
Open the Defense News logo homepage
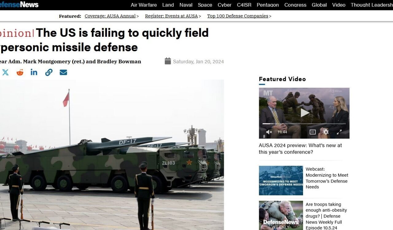pos(19,5)
